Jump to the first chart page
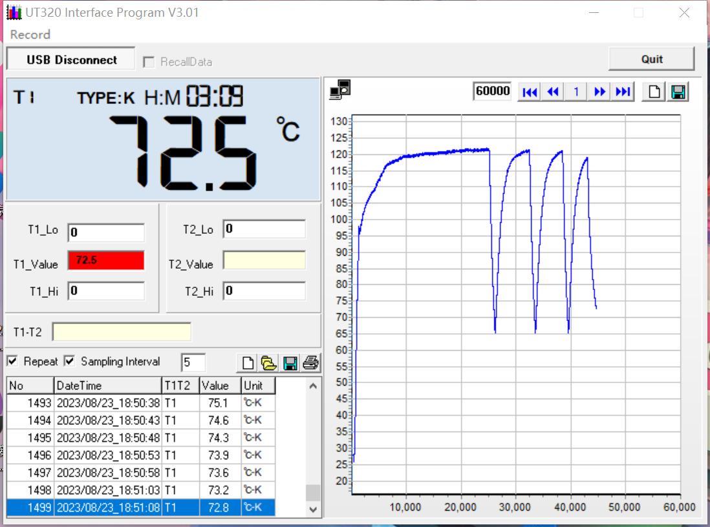Screen dimensions: 710x527 pos(530,92)
